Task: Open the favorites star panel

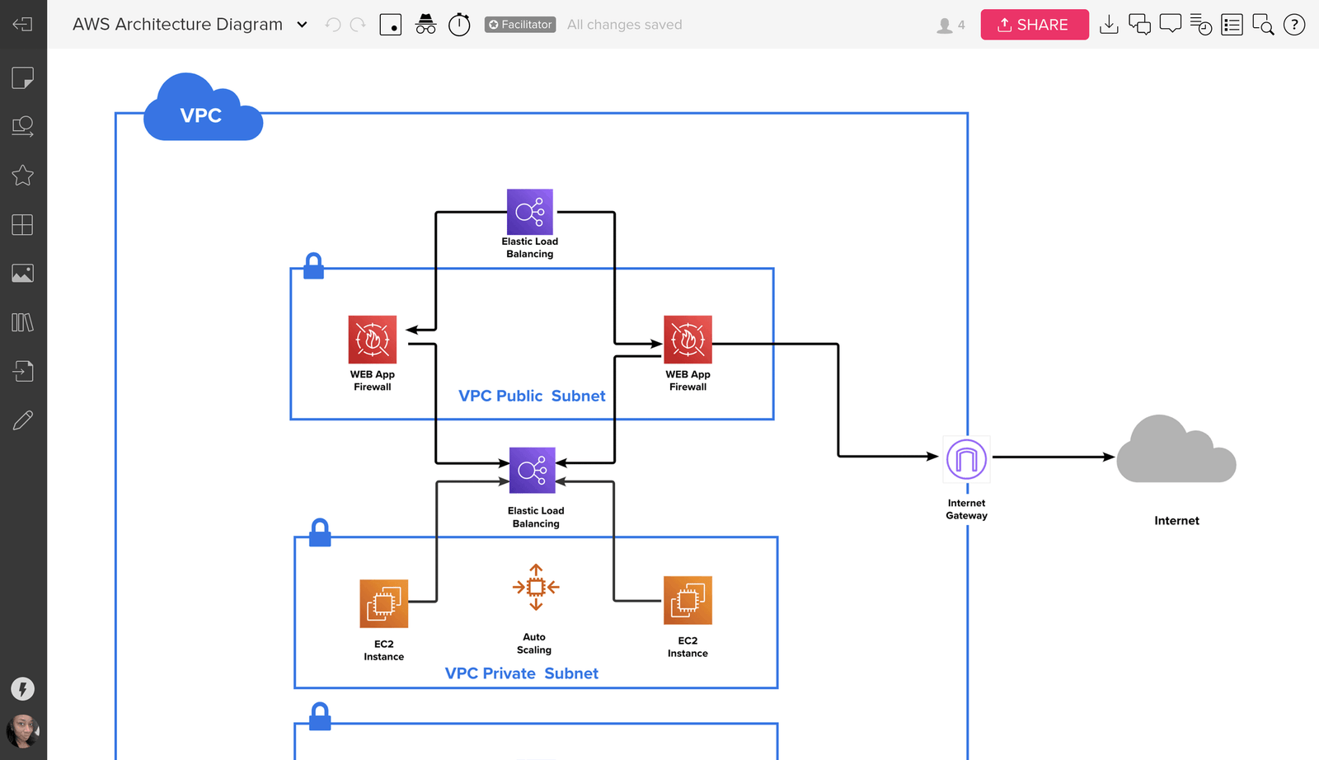Action: pos(23,176)
